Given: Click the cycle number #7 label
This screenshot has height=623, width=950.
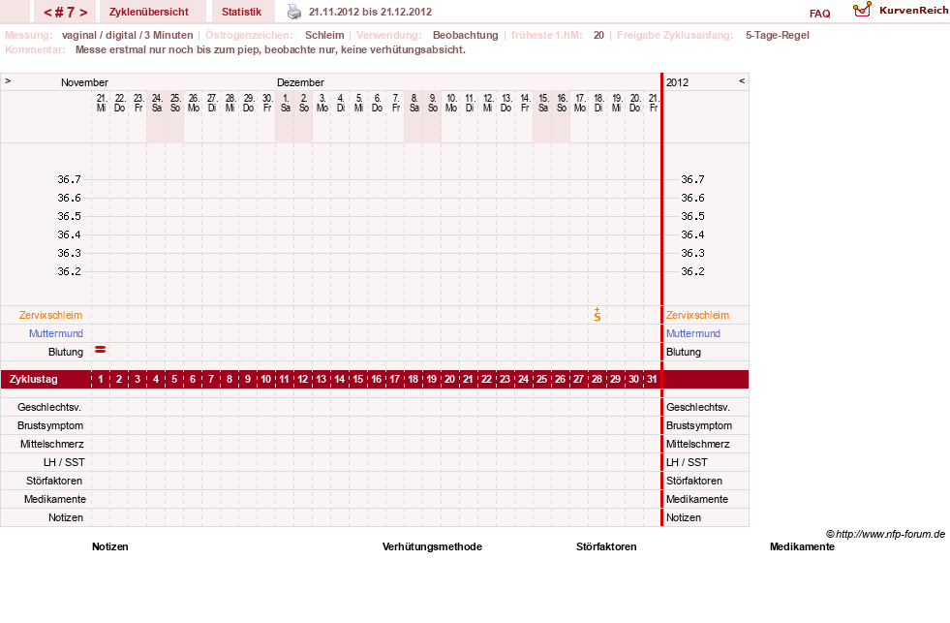Looking at the screenshot, I should coord(66,13).
